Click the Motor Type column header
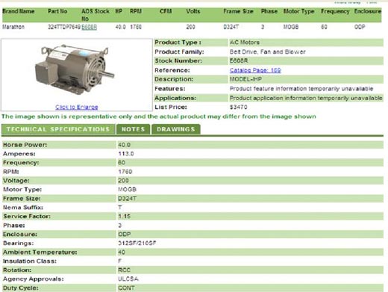The image size is (388, 292). click(x=298, y=11)
